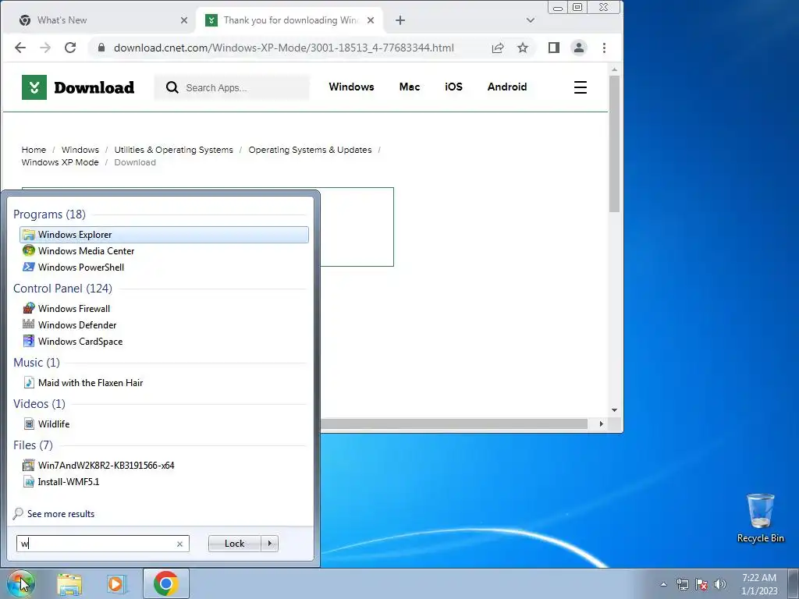Click the Programs (18) header
The image size is (799, 599).
coord(49,214)
